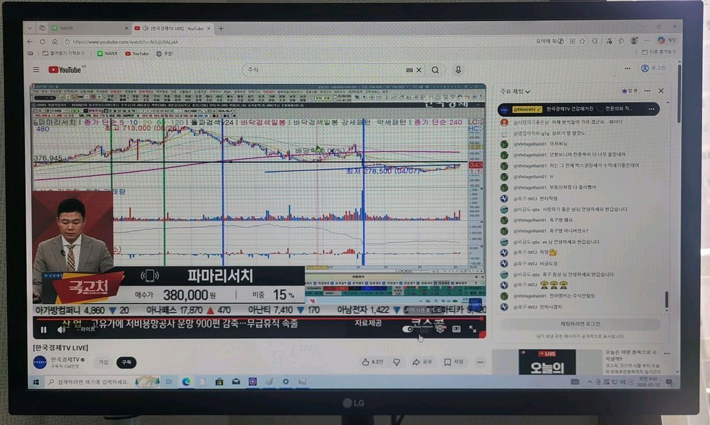Open Mail from the taskbar
Screen dimensions: 710x425
pyautogui.click(x=236, y=382)
